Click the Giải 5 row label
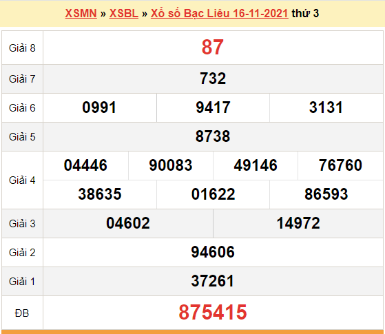Image resolution: width=385 pixels, height=334 pixels. pyautogui.click(x=22, y=137)
